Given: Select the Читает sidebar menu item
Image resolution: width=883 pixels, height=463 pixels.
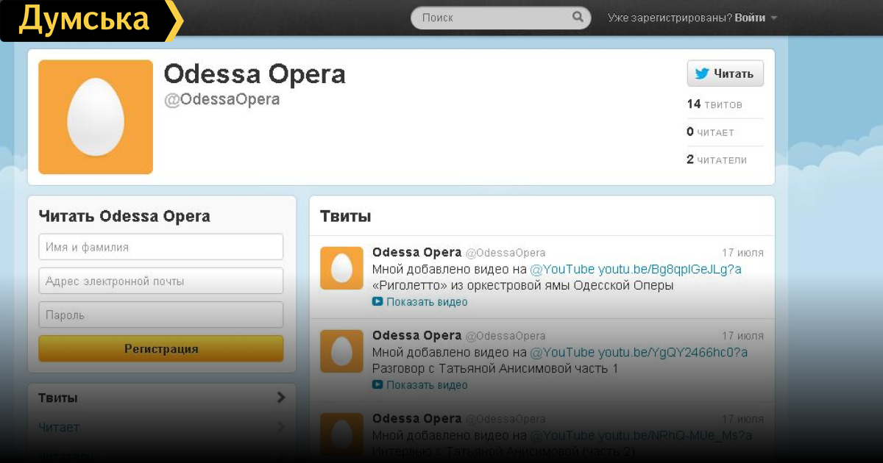Looking at the screenshot, I should pos(59,427).
